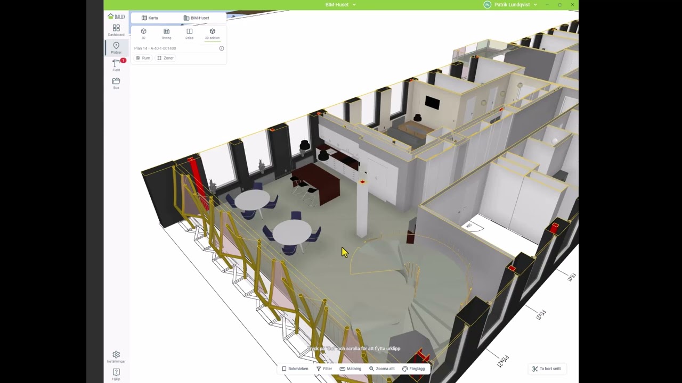Switch to the Karta view
The height and width of the screenshot is (383, 682).
pyautogui.click(x=150, y=18)
